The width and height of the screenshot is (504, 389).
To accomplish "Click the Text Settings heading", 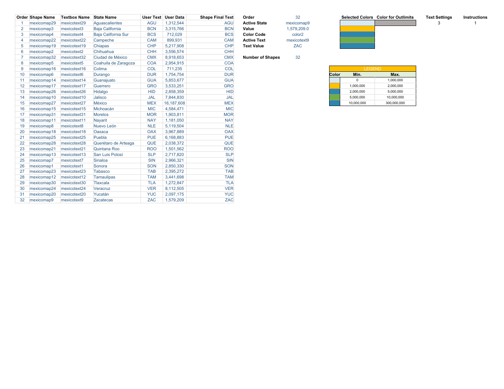I will [x=439, y=17].
